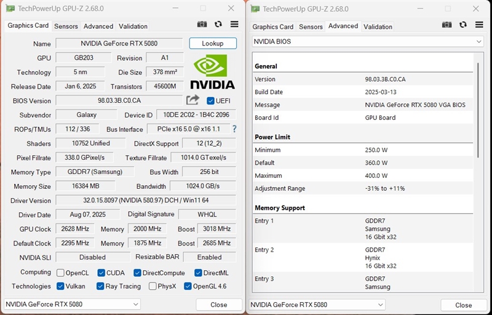Open GPU selector dropdown in left window
The image size is (492, 315).
click(72, 305)
